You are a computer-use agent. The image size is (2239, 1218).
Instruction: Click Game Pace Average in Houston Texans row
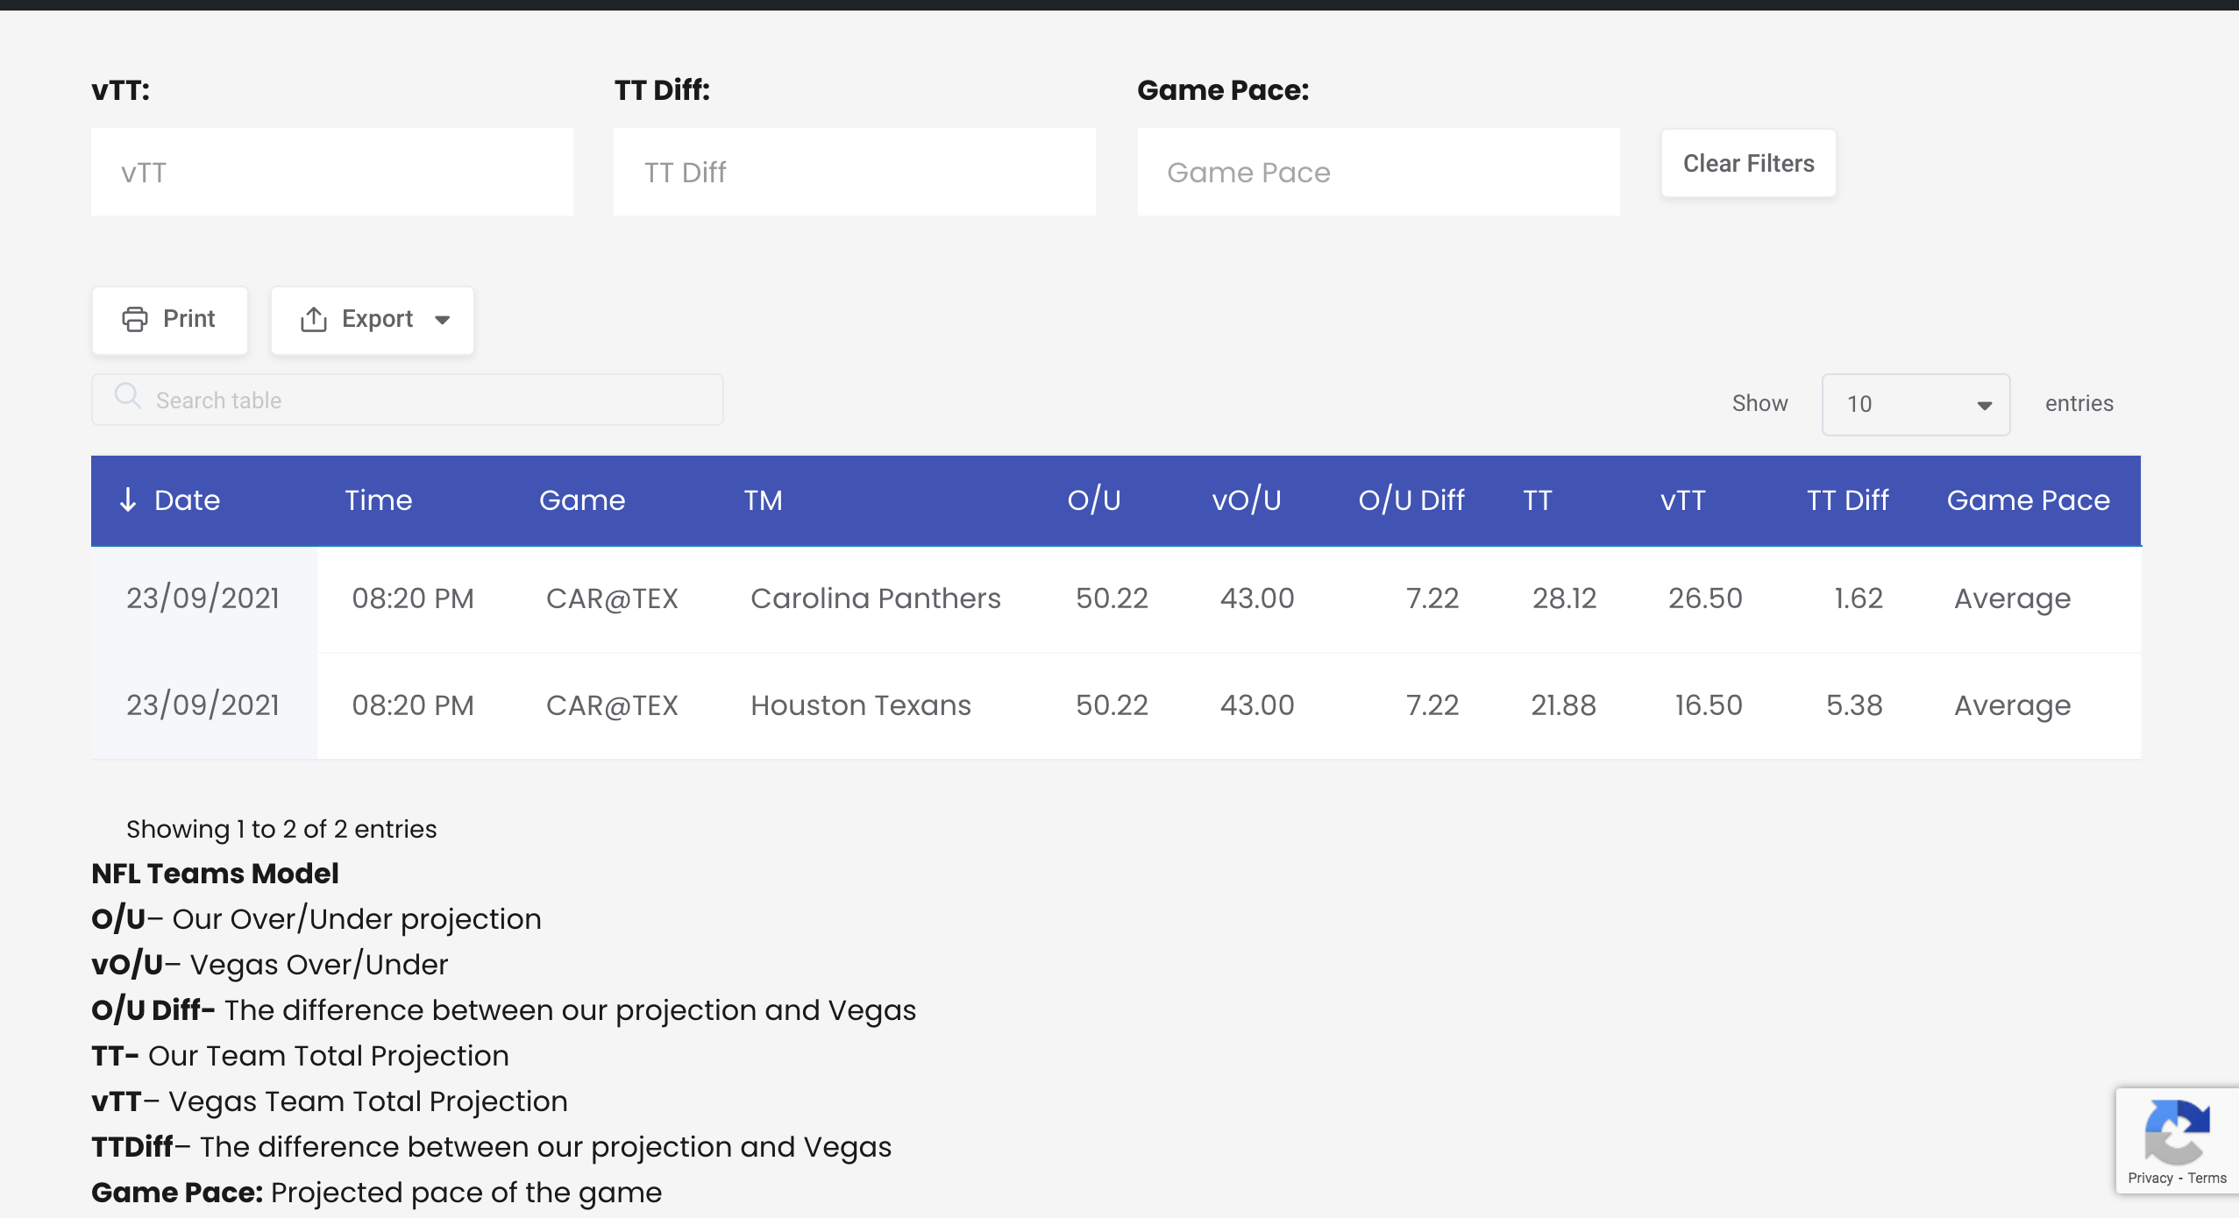tap(2012, 706)
